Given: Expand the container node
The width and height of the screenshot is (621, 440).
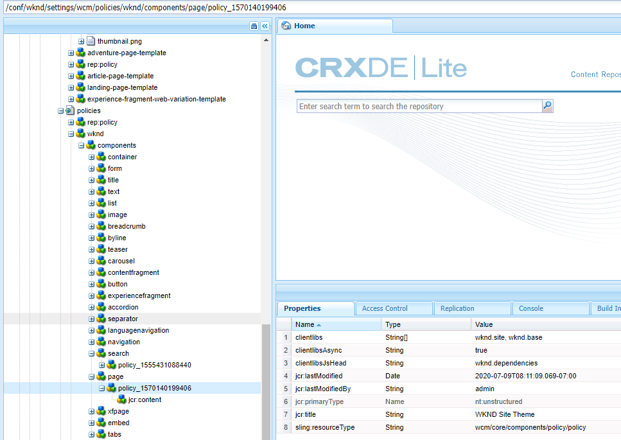Looking at the screenshot, I should (91, 157).
